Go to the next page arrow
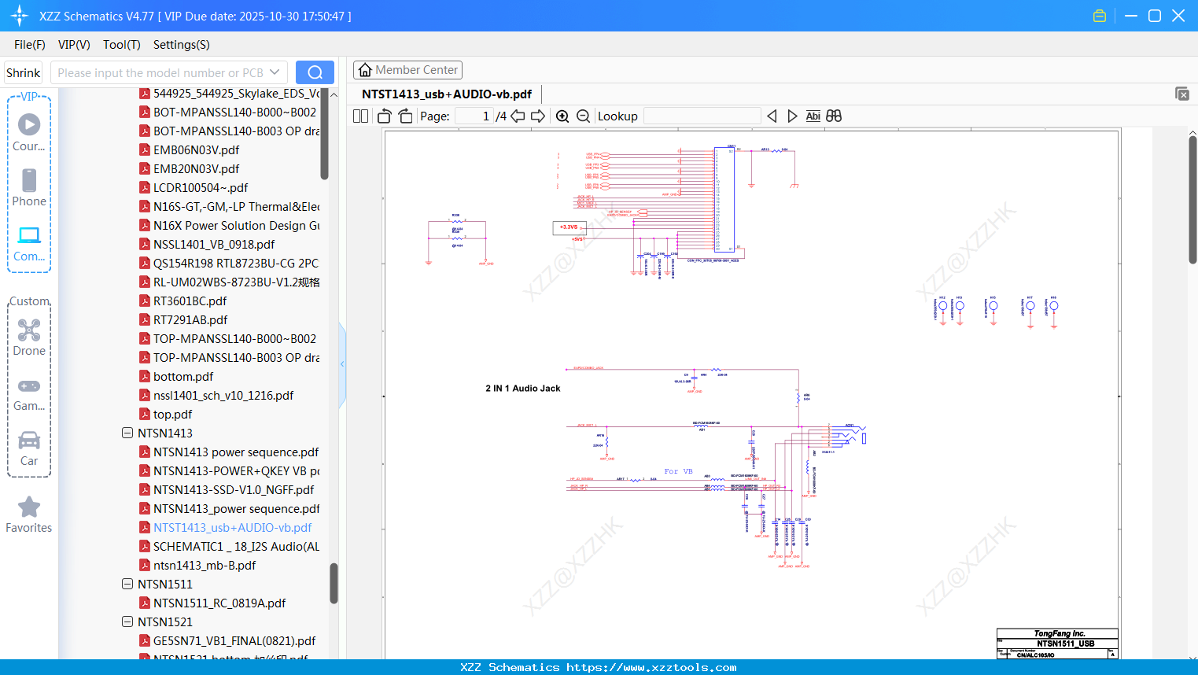This screenshot has width=1198, height=675. pos(538,116)
